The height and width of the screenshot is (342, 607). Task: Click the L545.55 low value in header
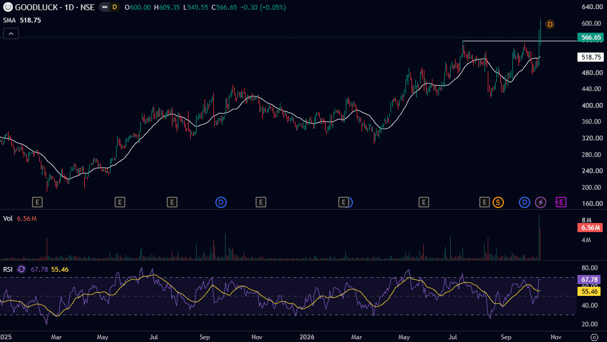196,8
